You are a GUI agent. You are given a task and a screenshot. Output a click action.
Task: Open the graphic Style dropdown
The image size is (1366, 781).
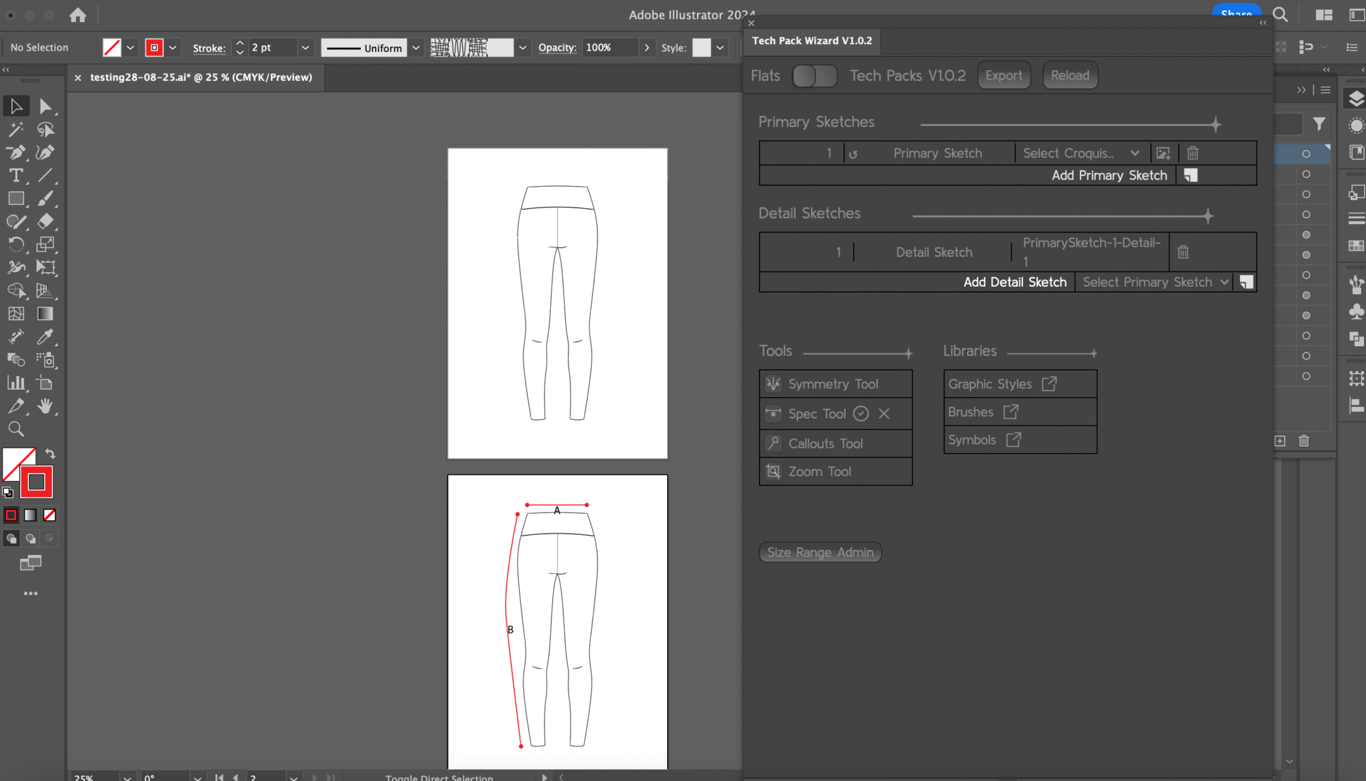click(x=720, y=47)
